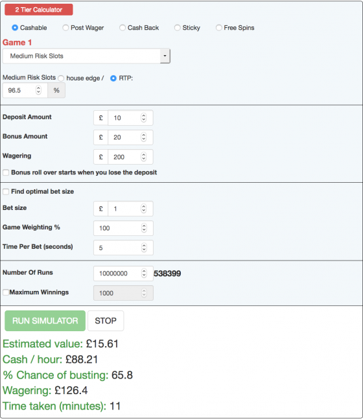Click the 2 Tier Calculator button

tap(39, 10)
